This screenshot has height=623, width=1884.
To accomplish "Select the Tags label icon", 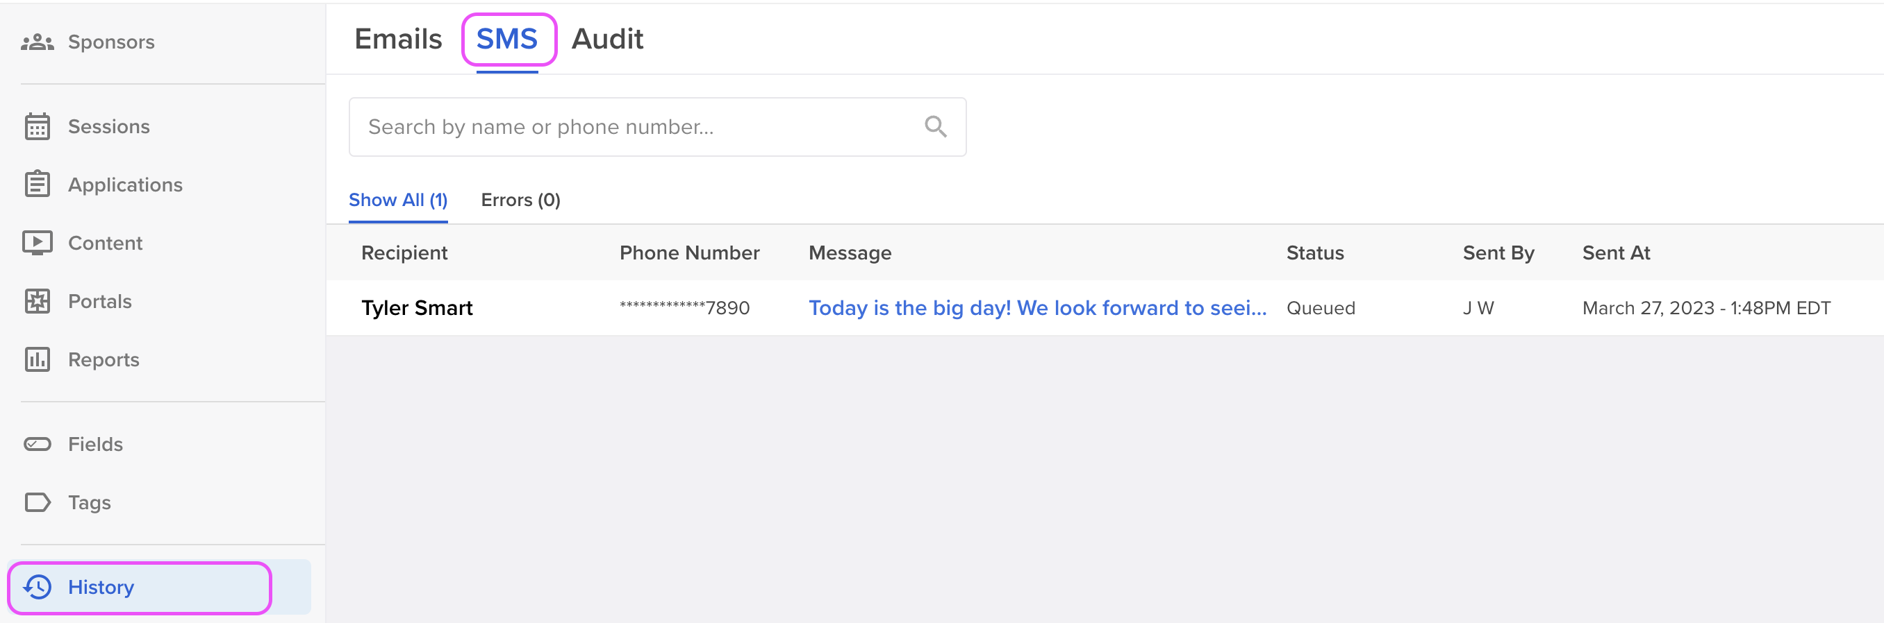I will [38, 502].
